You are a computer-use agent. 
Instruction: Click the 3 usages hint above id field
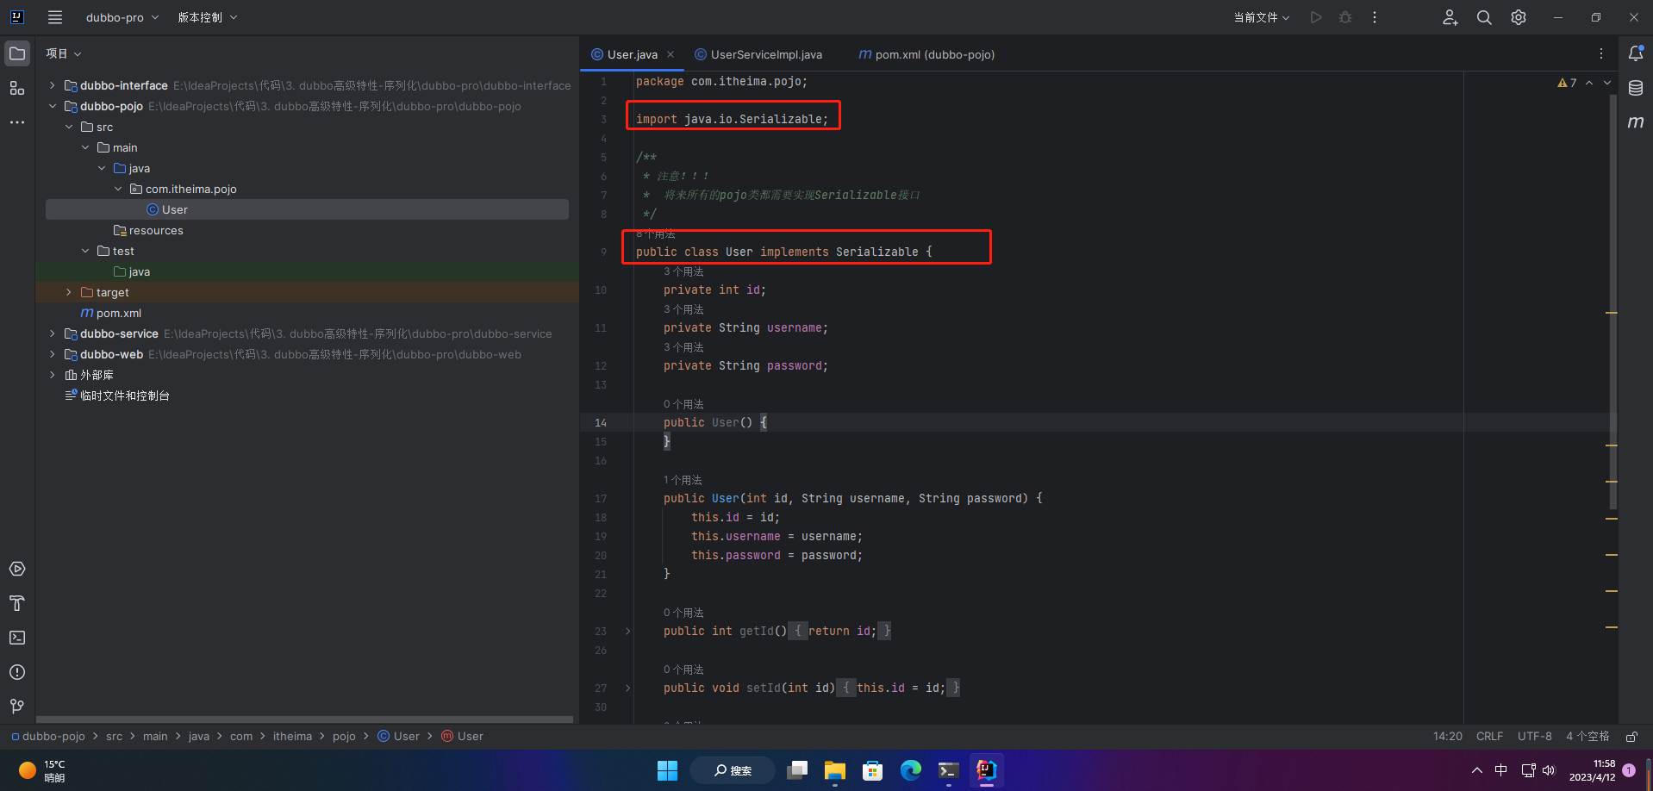[x=683, y=271]
